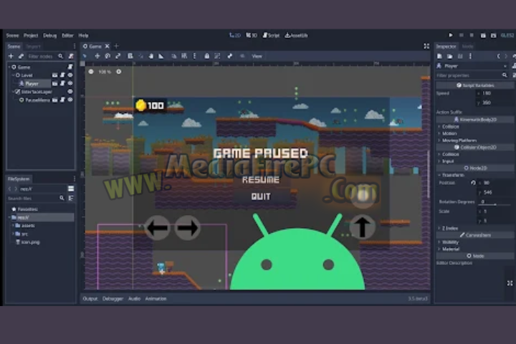516x344 pixels.
Task: Open the Debug menu
Action: (x=49, y=35)
